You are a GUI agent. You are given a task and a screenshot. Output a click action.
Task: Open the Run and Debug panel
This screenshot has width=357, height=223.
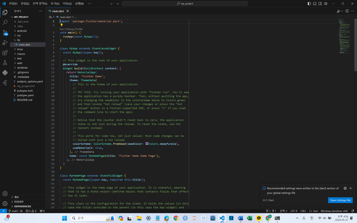[x=5, y=43]
